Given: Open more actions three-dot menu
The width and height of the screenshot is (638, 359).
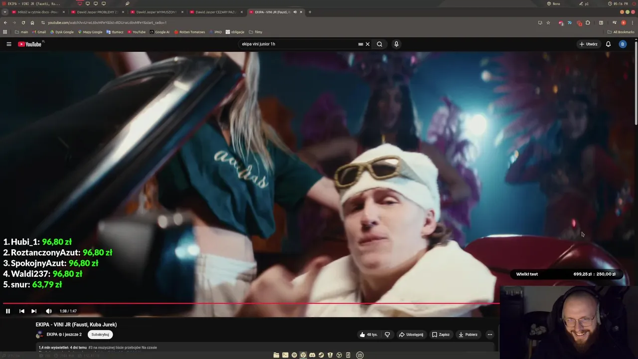Looking at the screenshot, I should point(490,335).
